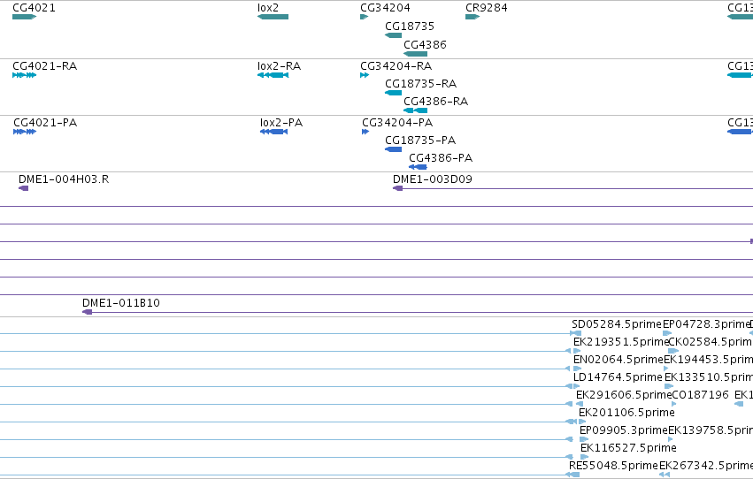The width and height of the screenshot is (753, 479).
Task: Click the DME1-004H03.R purple feature glyph
Action: (x=24, y=188)
